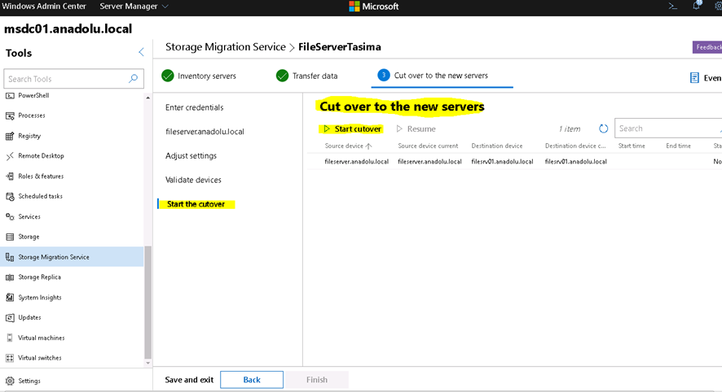Select source device fileserver.anadolu.local cell in table
Viewport: 722px width, 392px height.
(356, 162)
